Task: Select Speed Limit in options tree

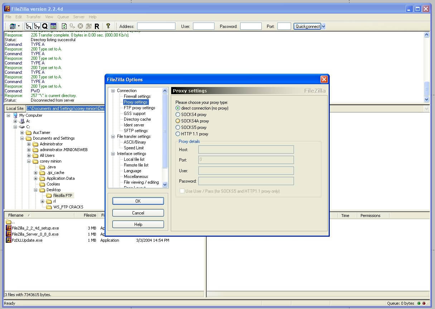Action: [x=134, y=148]
